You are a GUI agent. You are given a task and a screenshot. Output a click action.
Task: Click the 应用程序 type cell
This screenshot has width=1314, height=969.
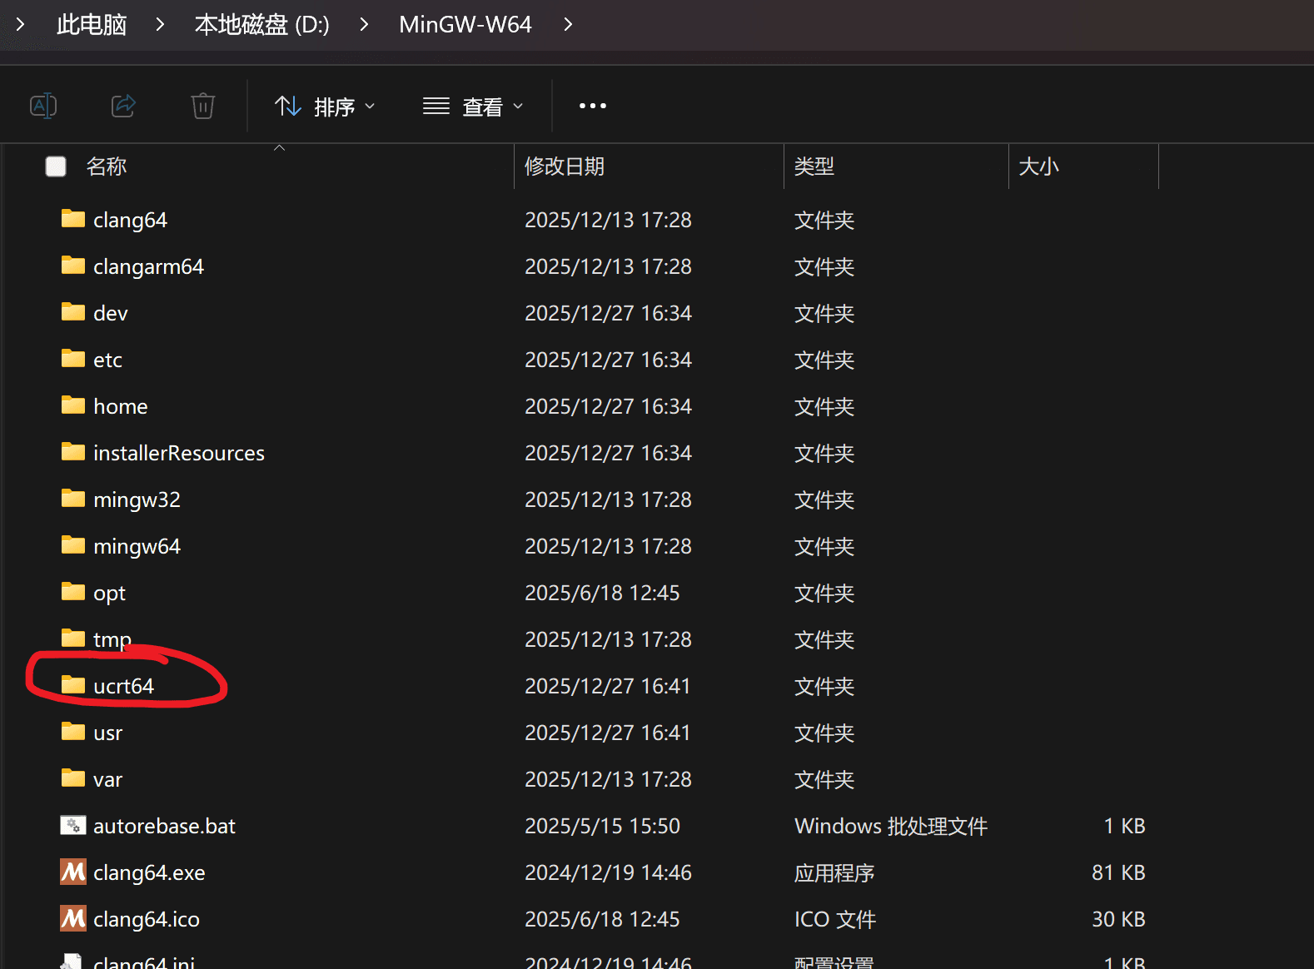tap(834, 872)
